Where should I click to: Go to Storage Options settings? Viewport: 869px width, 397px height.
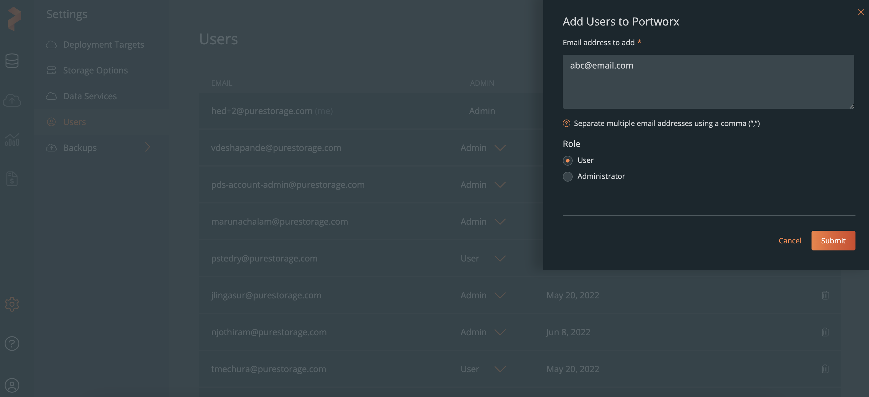click(x=96, y=70)
